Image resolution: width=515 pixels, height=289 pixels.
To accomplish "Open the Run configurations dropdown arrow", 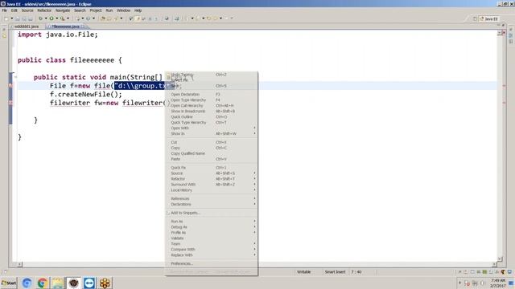I will [57, 18].
